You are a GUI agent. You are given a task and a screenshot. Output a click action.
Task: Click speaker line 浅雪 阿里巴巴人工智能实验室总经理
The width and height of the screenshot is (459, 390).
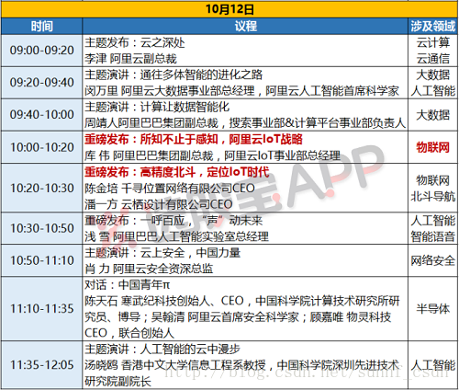click(176, 236)
